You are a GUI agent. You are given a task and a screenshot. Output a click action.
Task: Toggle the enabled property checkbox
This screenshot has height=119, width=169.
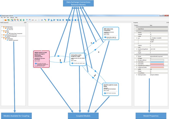[151, 34]
